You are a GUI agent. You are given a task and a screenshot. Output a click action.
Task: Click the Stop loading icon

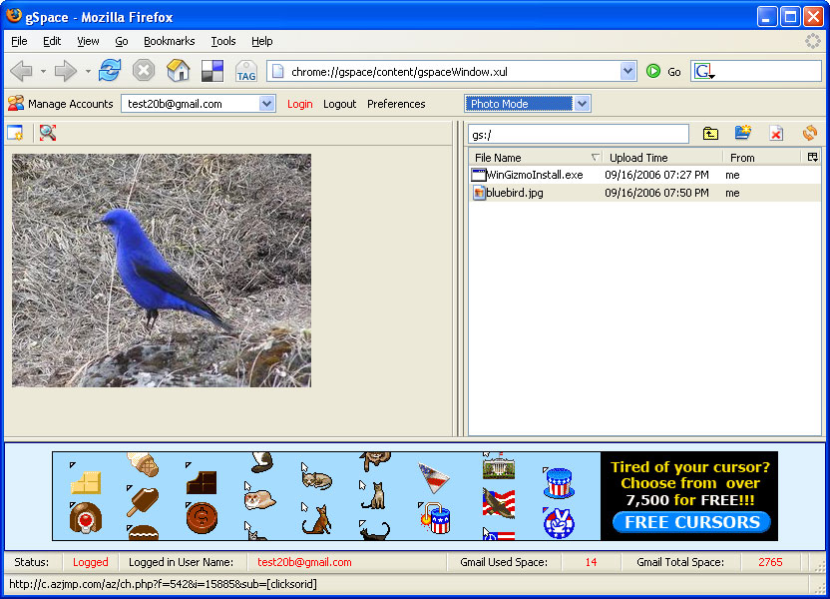click(x=144, y=71)
